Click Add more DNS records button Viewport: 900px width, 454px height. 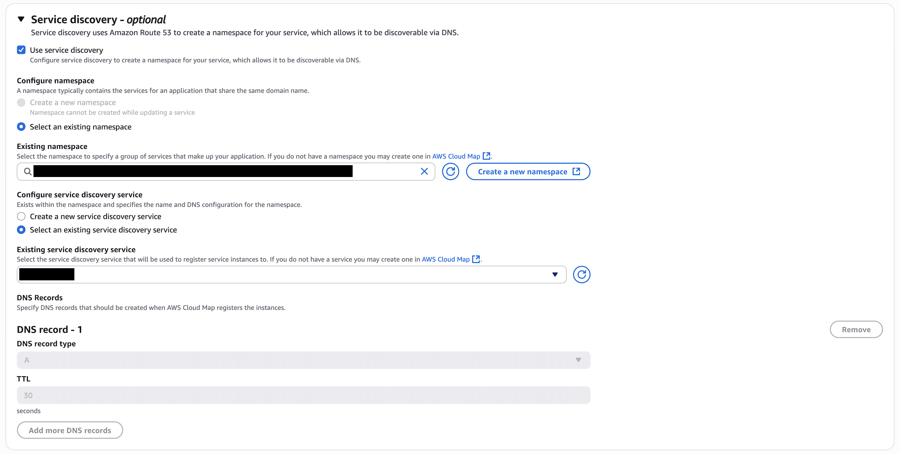(70, 430)
